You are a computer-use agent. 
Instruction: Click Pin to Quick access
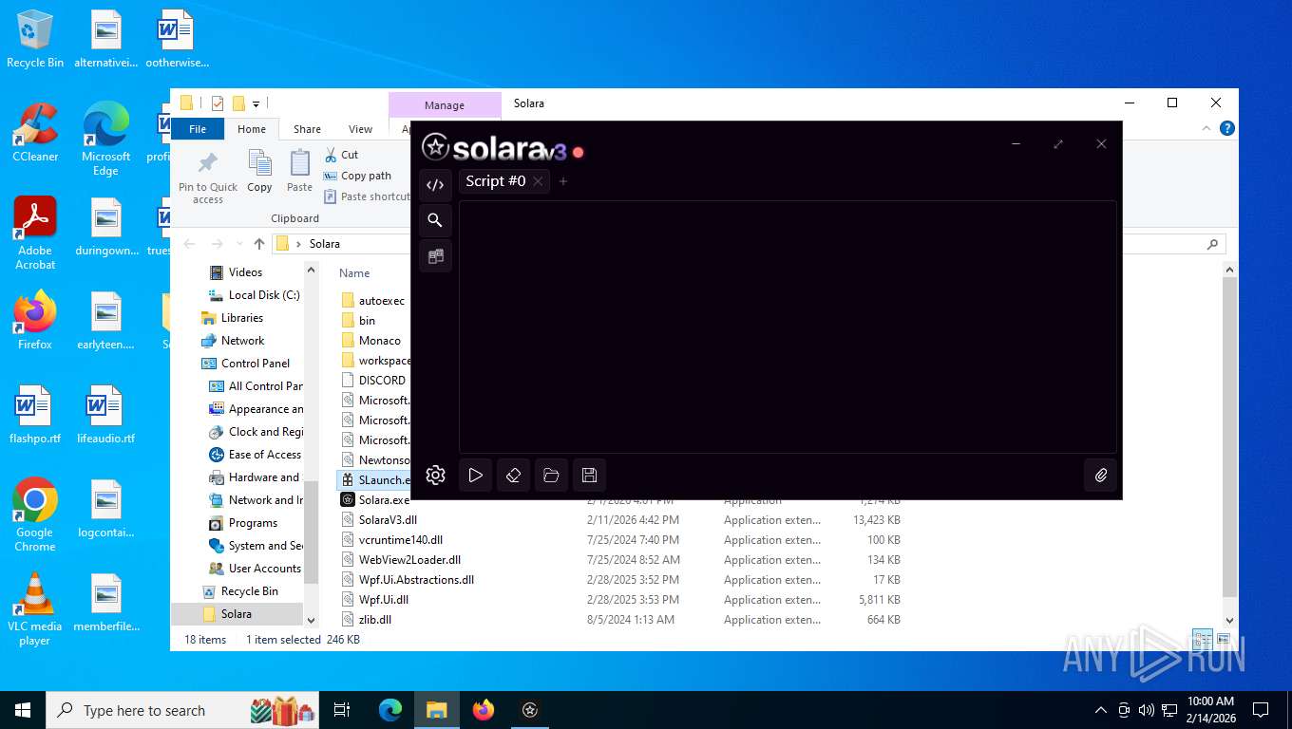click(x=208, y=178)
